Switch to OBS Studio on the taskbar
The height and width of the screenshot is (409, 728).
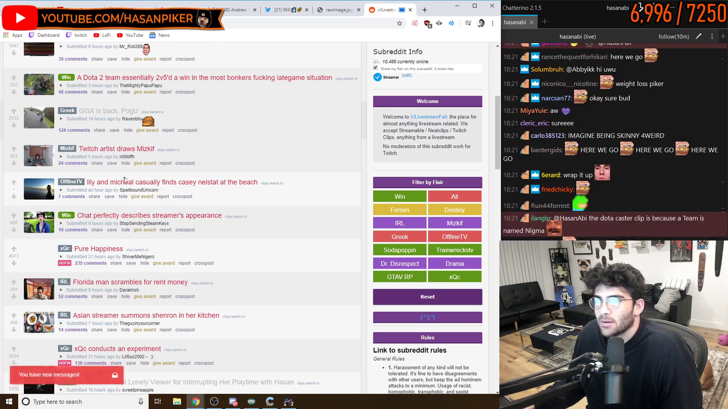[x=214, y=401]
